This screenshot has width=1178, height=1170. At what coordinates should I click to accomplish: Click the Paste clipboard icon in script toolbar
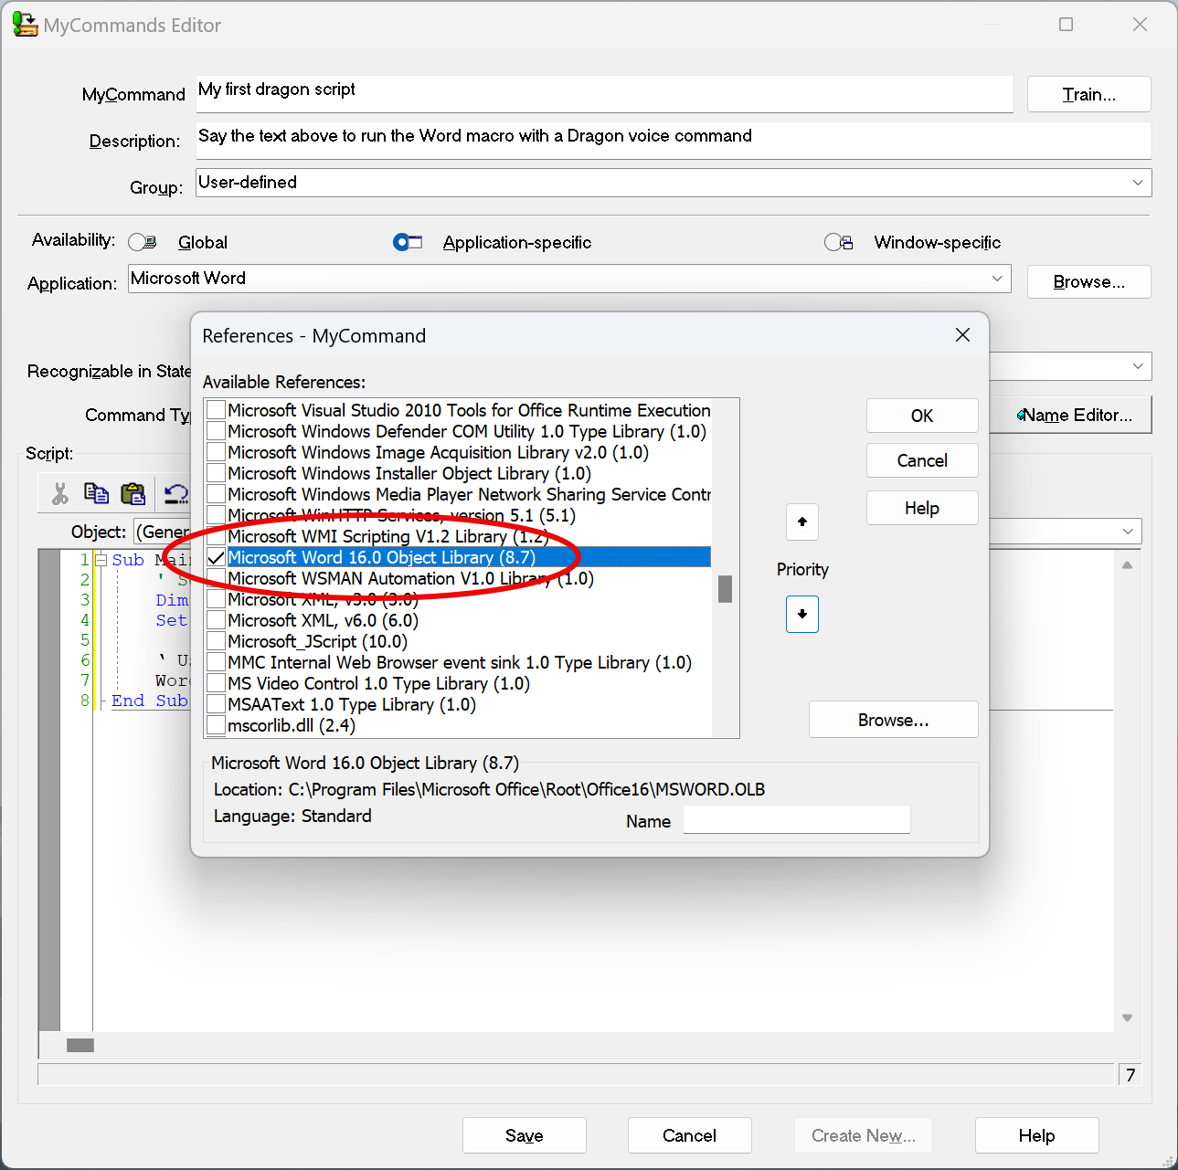133,494
